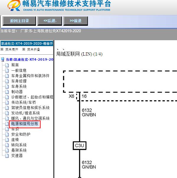Open 暖风、通风与空调系统 in the tree
This screenshot has height=178, width=177.
30,118
